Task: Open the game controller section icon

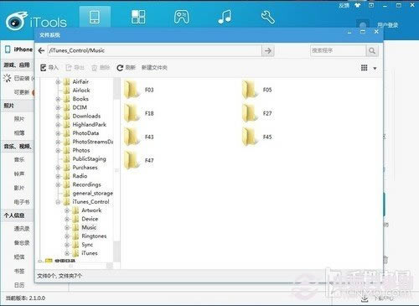Action: coord(182,17)
